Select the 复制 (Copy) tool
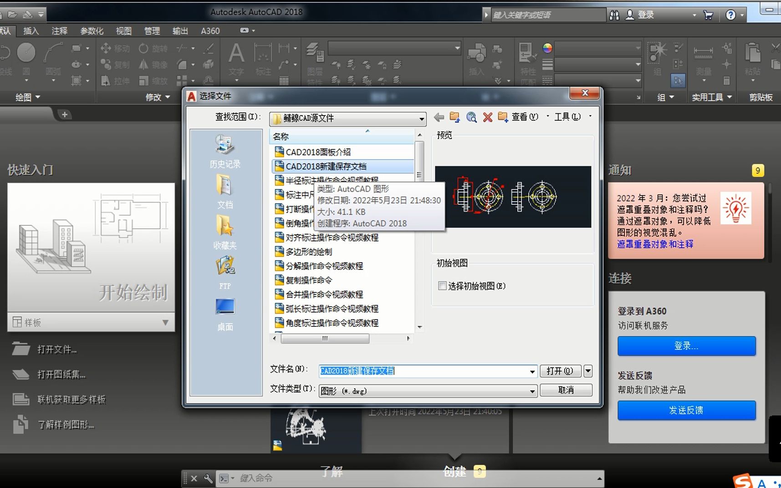Viewport: 781px width, 488px height. (x=114, y=64)
